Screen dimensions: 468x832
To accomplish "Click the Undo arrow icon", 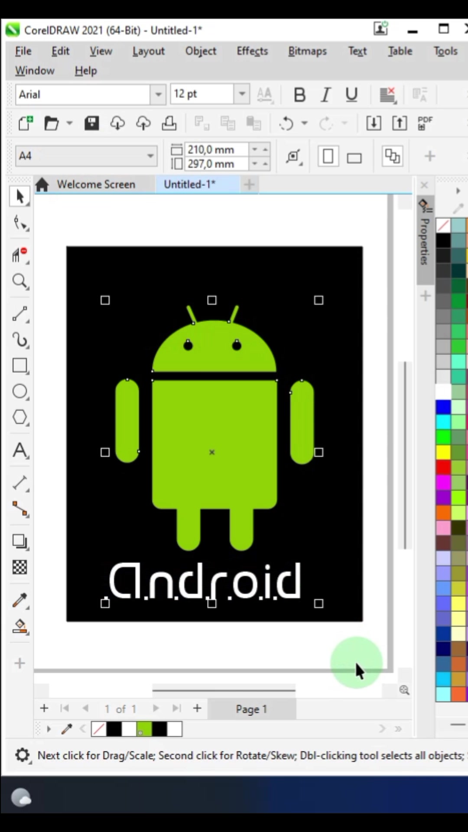I will (286, 123).
